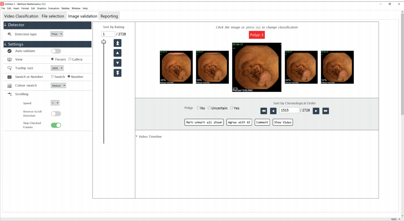Open the Graphics menu
Screen dimensions: 404x221
point(41,8)
